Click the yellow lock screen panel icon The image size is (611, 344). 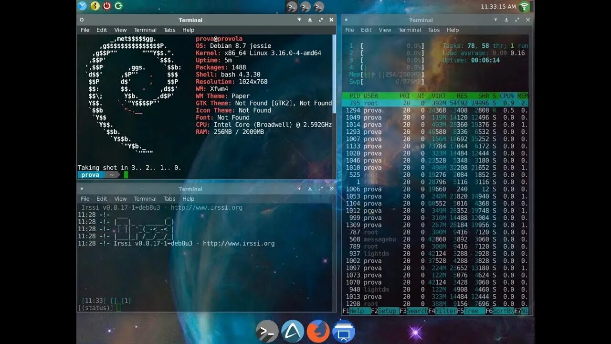(x=95, y=6)
